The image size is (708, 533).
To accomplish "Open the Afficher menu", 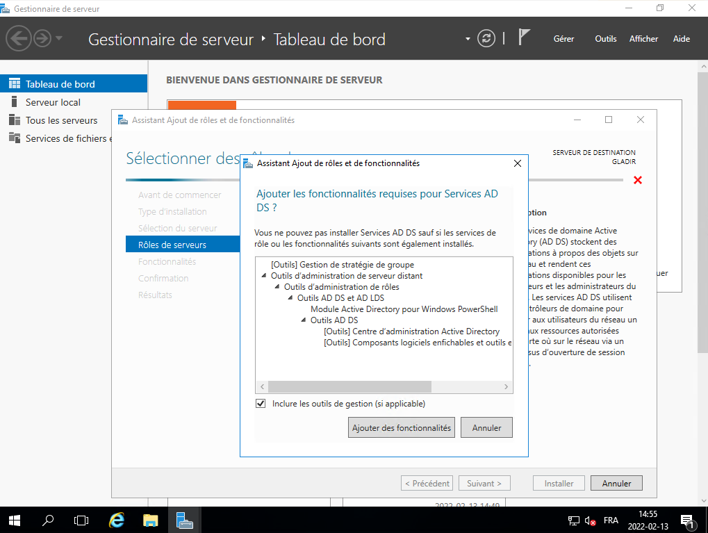I will (643, 39).
